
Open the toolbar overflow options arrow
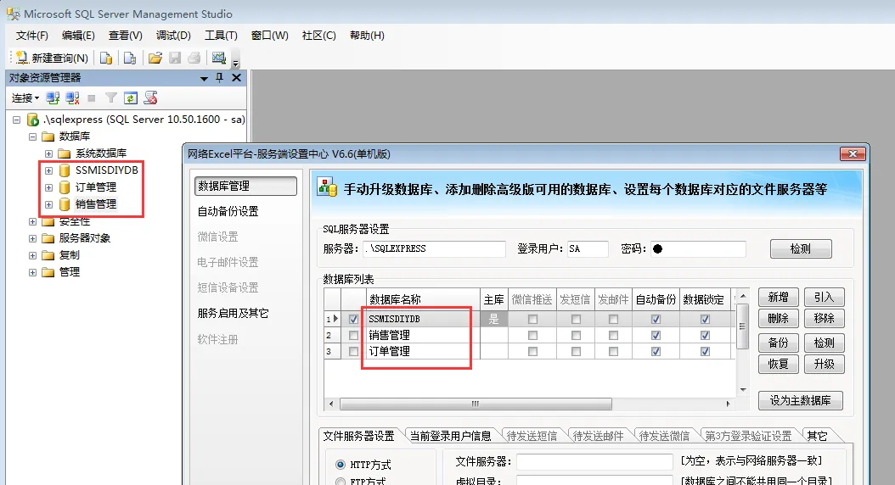click(x=235, y=62)
